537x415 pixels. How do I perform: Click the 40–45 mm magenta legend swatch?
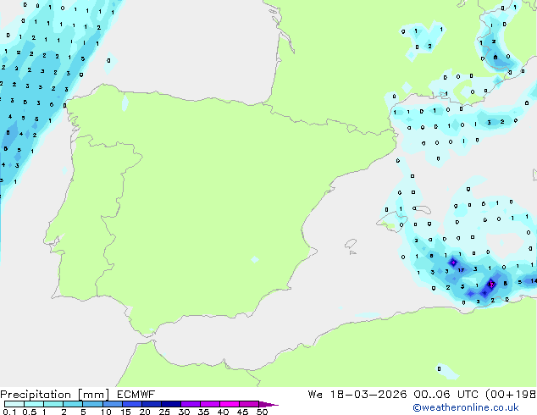[230, 404]
